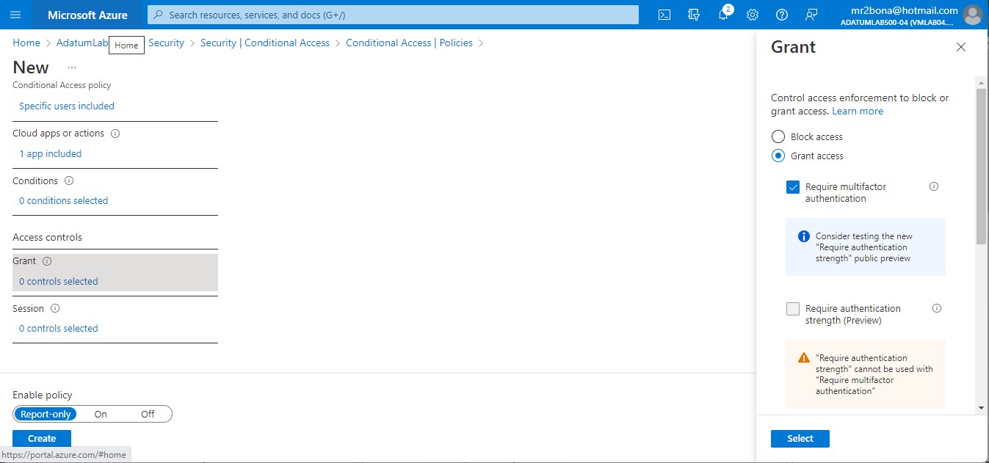Open the Security breadcrumb
This screenshot has width=989, height=463.
(166, 43)
